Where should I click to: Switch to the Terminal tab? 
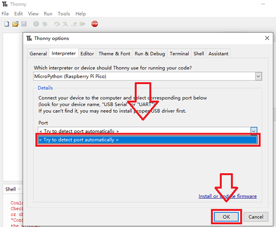(179, 53)
